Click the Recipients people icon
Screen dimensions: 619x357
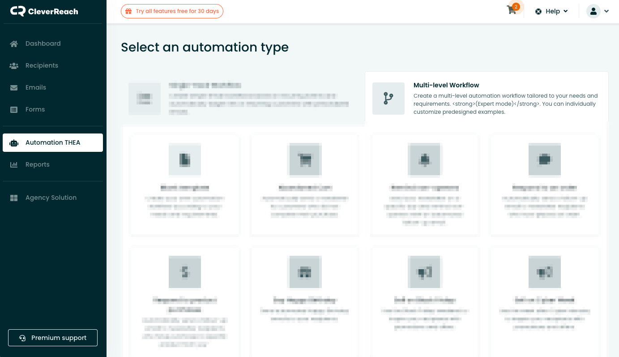13,65
